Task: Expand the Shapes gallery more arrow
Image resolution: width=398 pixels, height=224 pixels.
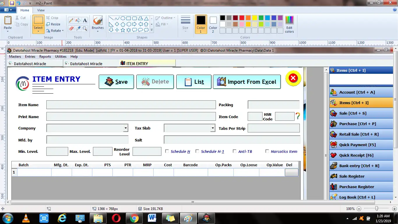Action: coord(152,30)
